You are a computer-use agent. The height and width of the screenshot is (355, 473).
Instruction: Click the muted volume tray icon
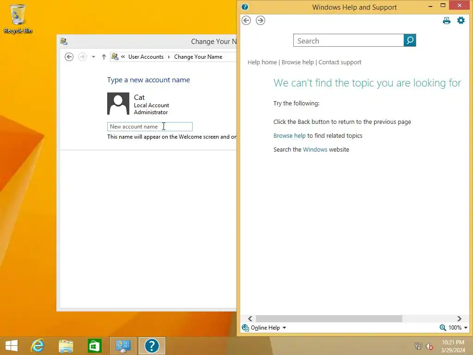429,346
